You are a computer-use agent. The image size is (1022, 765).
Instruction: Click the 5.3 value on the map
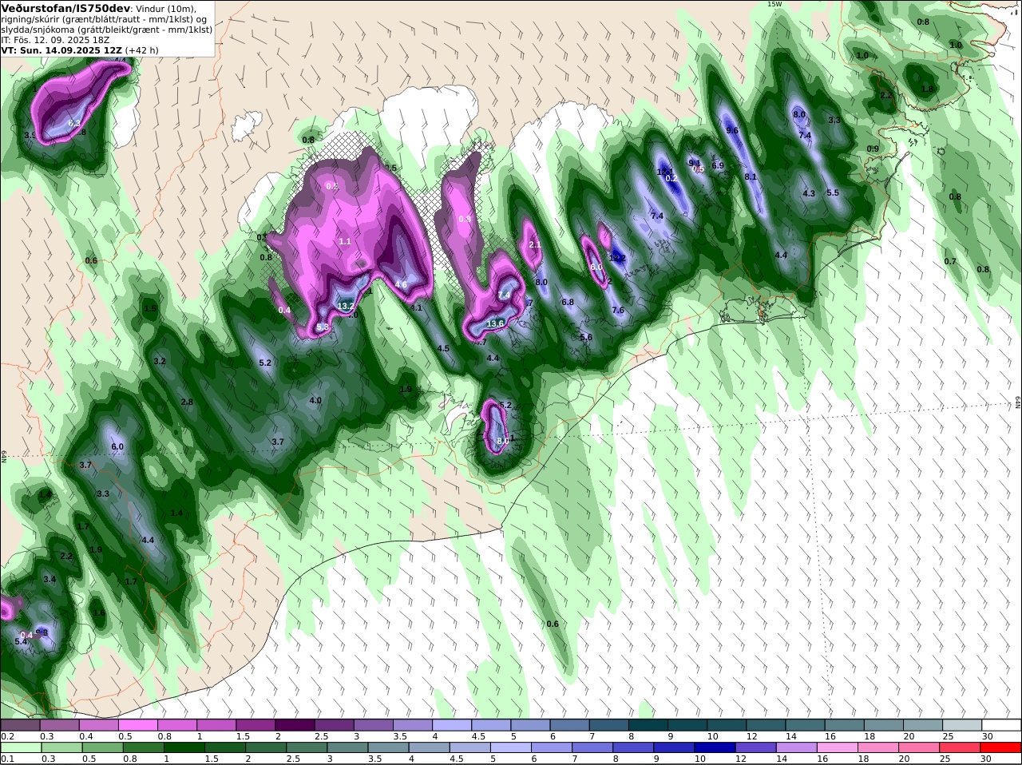(323, 327)
